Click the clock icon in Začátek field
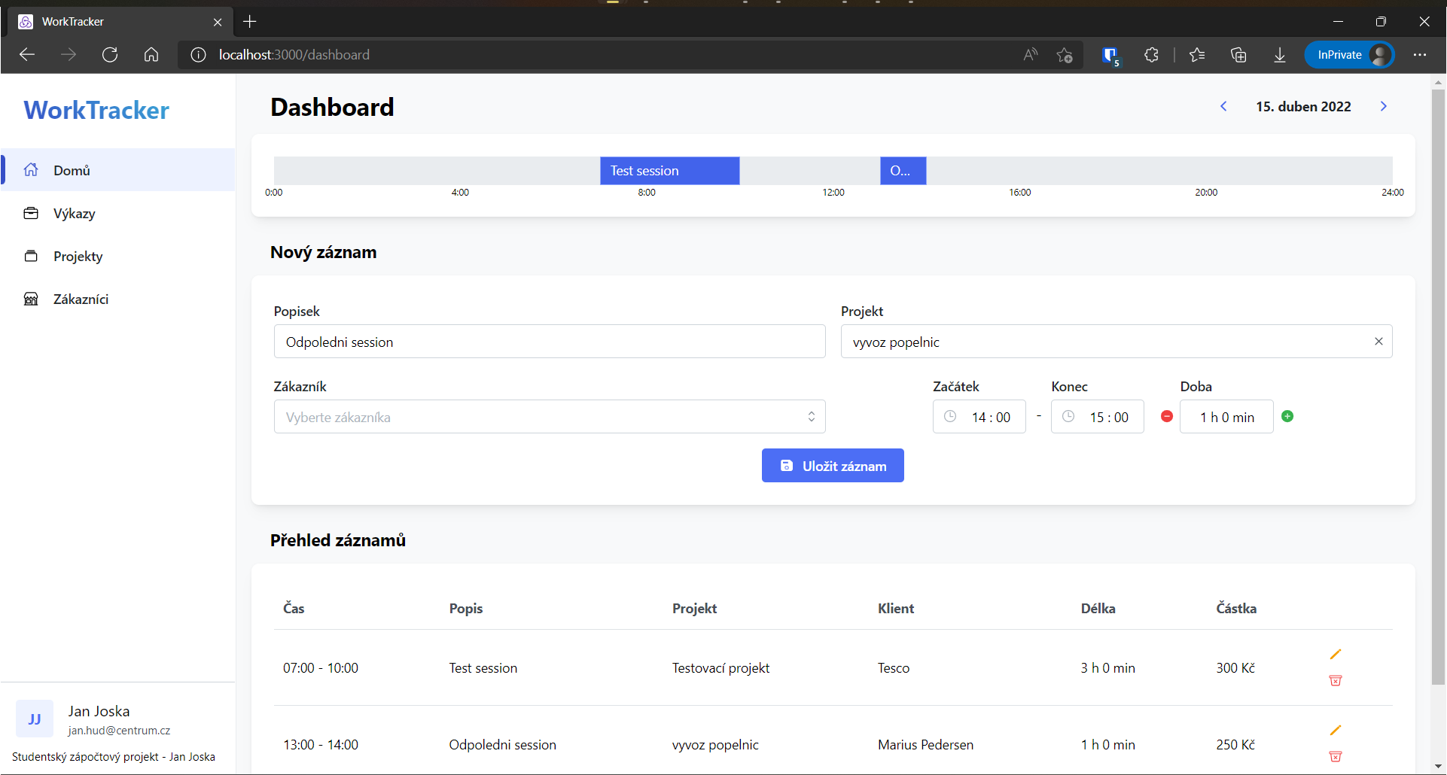The image size is (1447, 775). coord(950,416)
